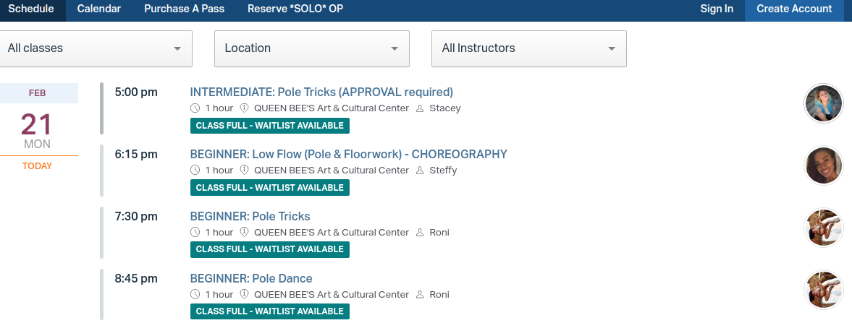
Task: Click the clock icon on the 6:15 pm class
Action: pyautogui.click(x=195, y=171)
